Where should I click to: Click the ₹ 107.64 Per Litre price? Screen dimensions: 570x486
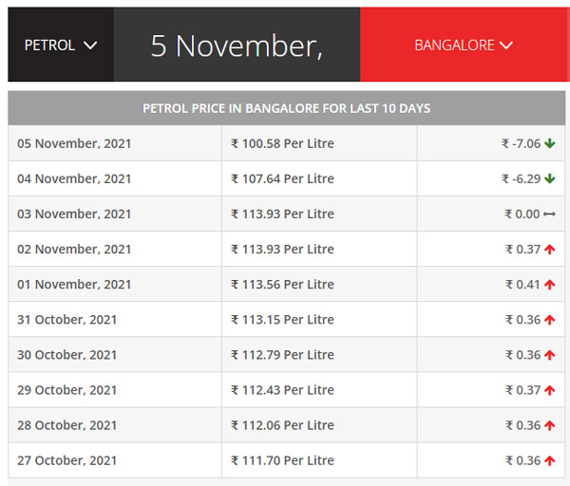click(x=282, y=178)
